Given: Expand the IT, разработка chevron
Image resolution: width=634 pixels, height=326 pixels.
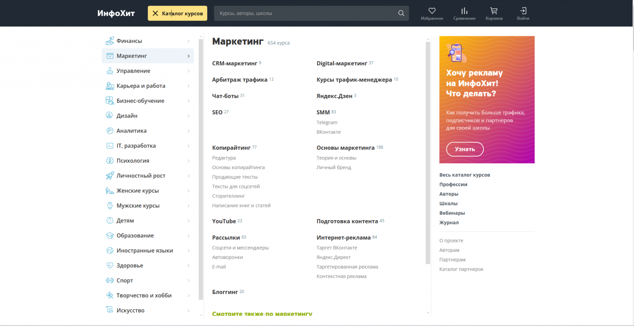Looking at the screenshot, I should coord(189,146).
